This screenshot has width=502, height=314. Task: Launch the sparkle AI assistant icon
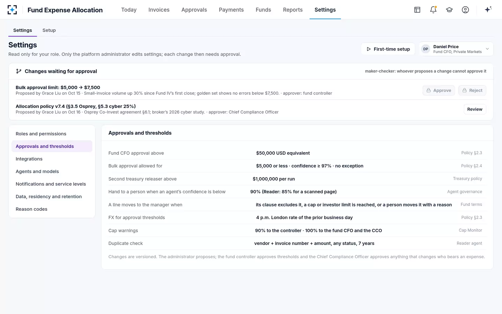488,9
